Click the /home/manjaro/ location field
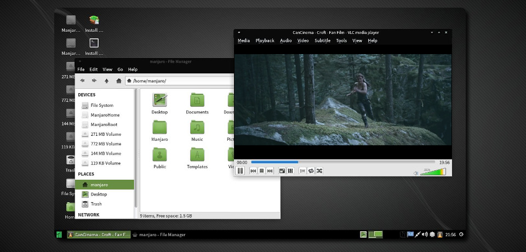Screen dimensions: 526x252 [x=180, y=81]
